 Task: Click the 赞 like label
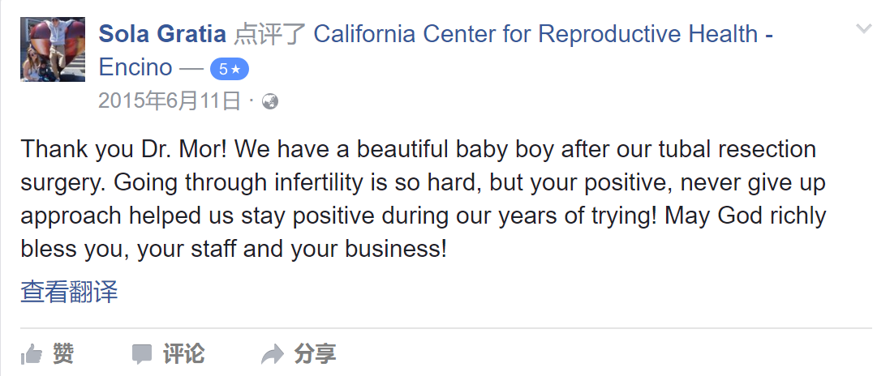63,354
